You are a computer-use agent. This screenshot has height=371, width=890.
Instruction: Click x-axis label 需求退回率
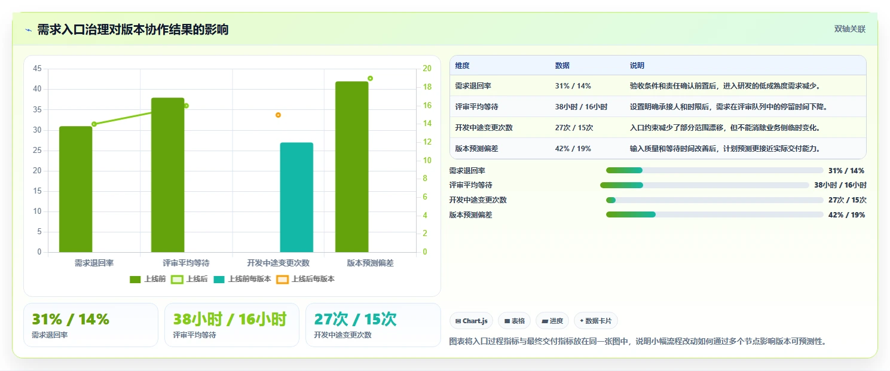[94, 263]
